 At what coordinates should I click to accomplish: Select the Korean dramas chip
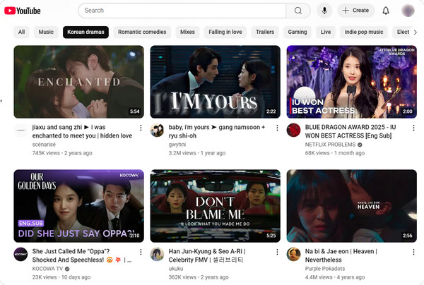(86, 32)
